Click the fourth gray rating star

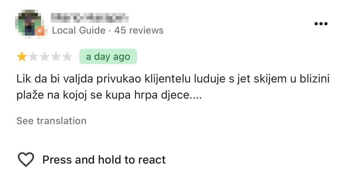click(x=56, y=57)
